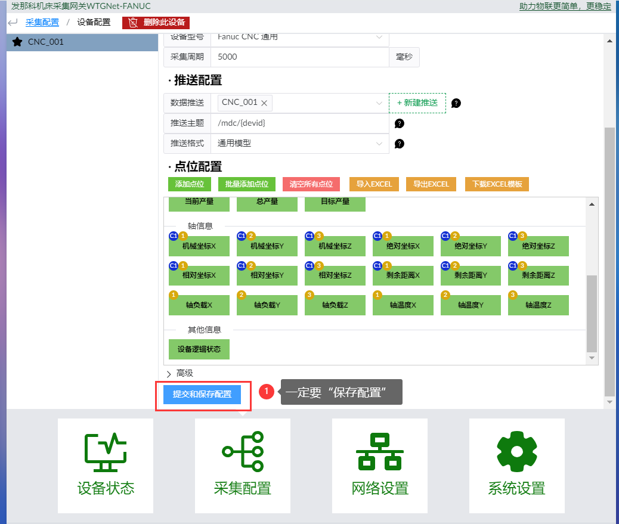Open 设备型号 Fanuc CNC dropdown
Screen dimensions: 619x524
pyautogui.click(x=300, y=38)
